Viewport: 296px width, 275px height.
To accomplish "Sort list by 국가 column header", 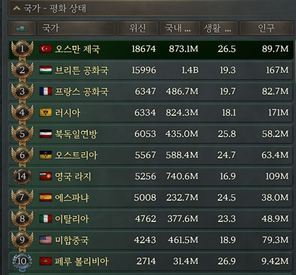I will point(77,28).
